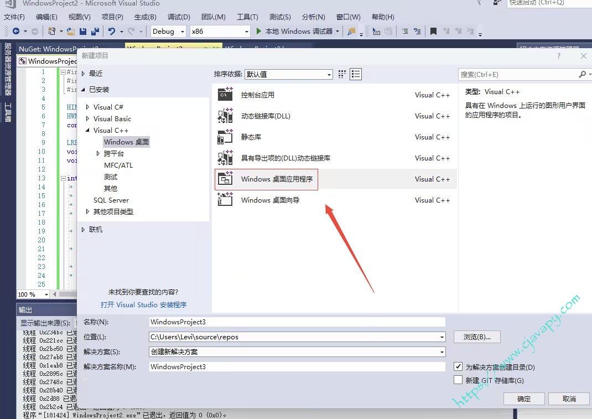592x419 pixels.
Task: Expand the Visual C# node
Action: point(87,107)
